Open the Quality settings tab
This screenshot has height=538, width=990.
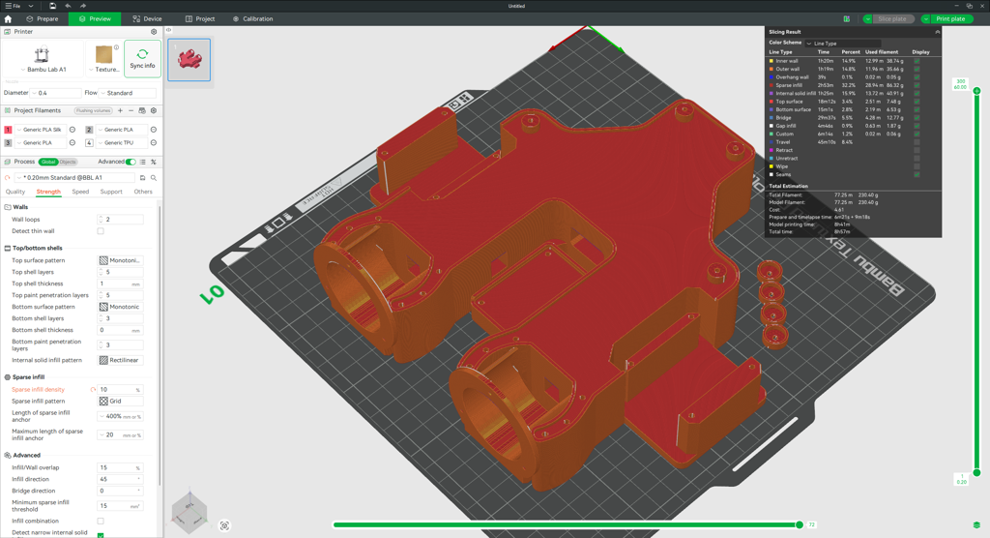click(15, 192)
